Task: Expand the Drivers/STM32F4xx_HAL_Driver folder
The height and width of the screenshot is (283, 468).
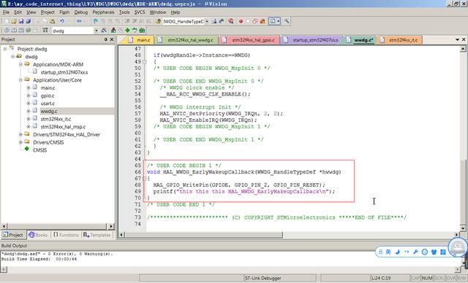Action: click(20, 134)
